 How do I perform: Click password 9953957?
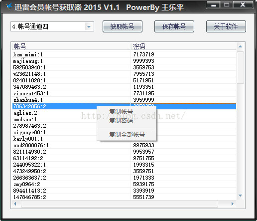point(143,152)
